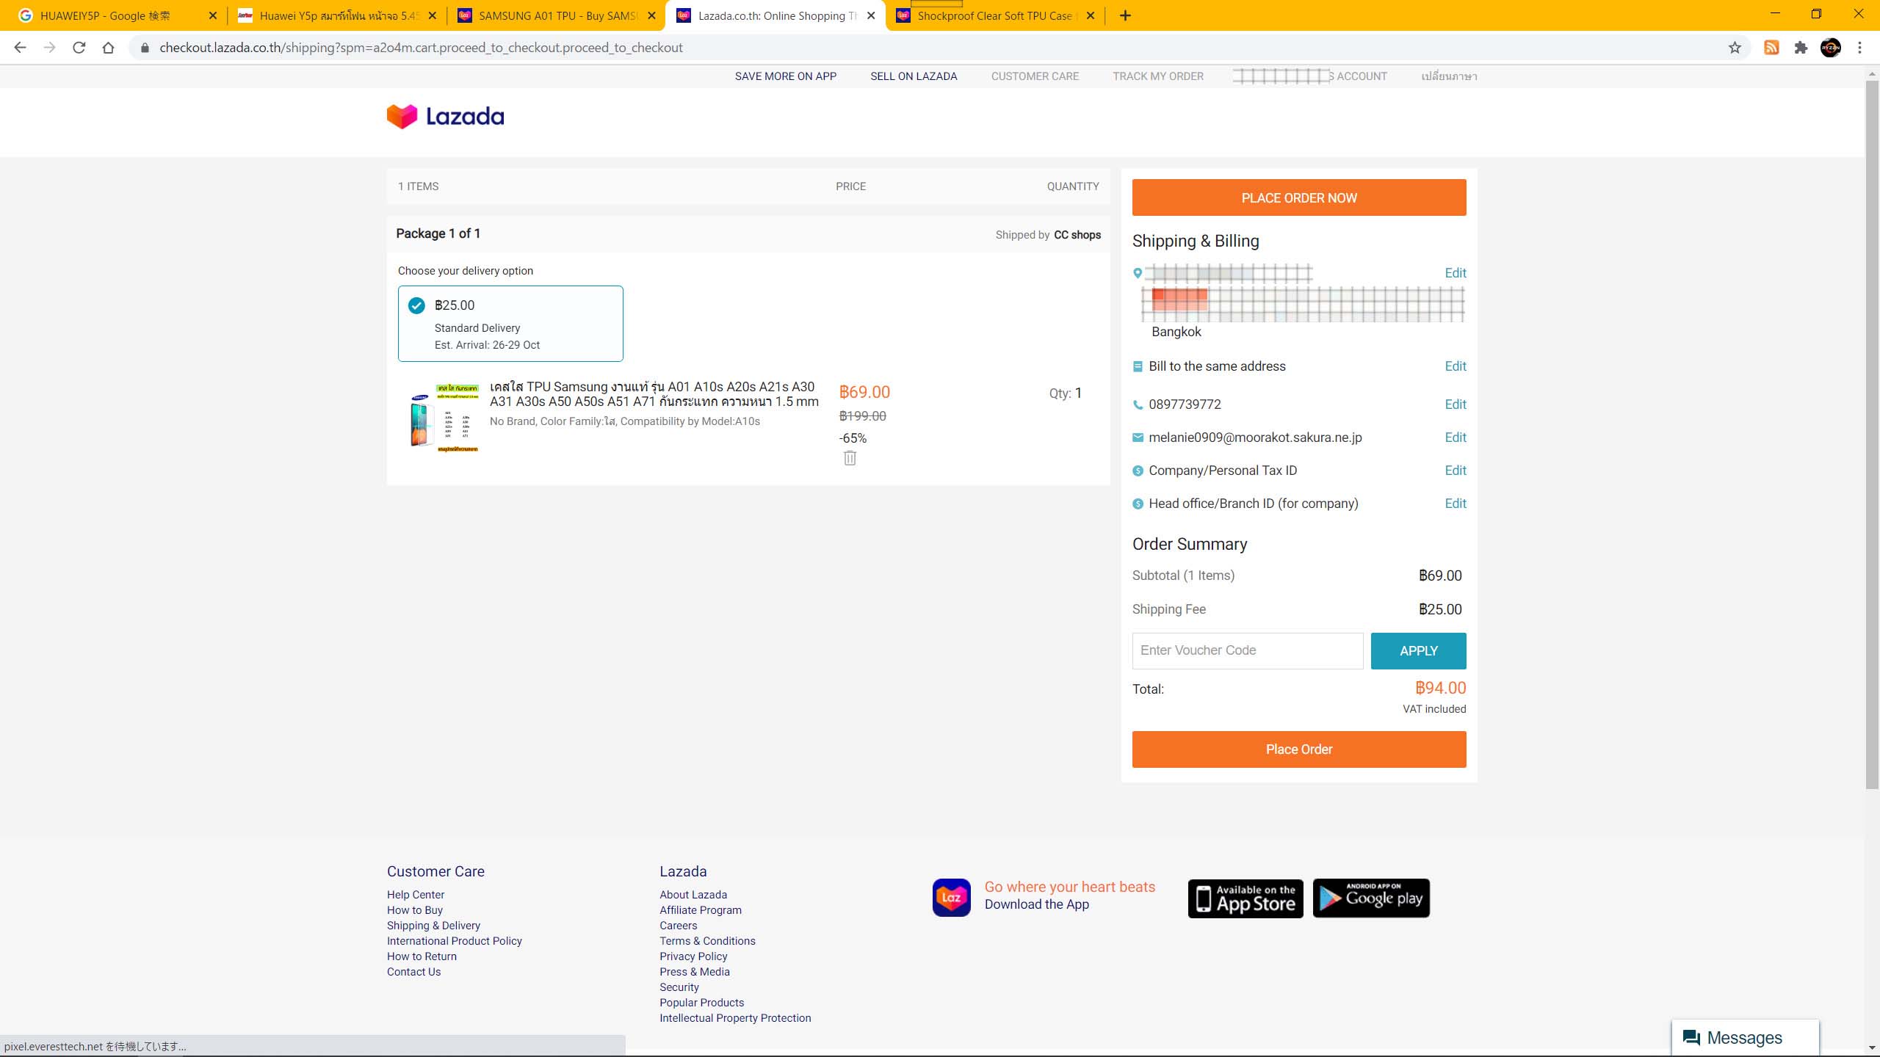Edit the shipping address
This screenshot has width=1880, height=1057.
coord(1455,273)
